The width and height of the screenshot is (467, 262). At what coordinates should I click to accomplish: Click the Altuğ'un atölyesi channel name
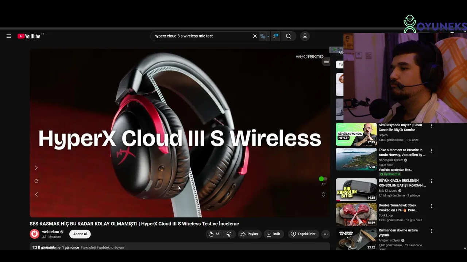tap(390, 241)
